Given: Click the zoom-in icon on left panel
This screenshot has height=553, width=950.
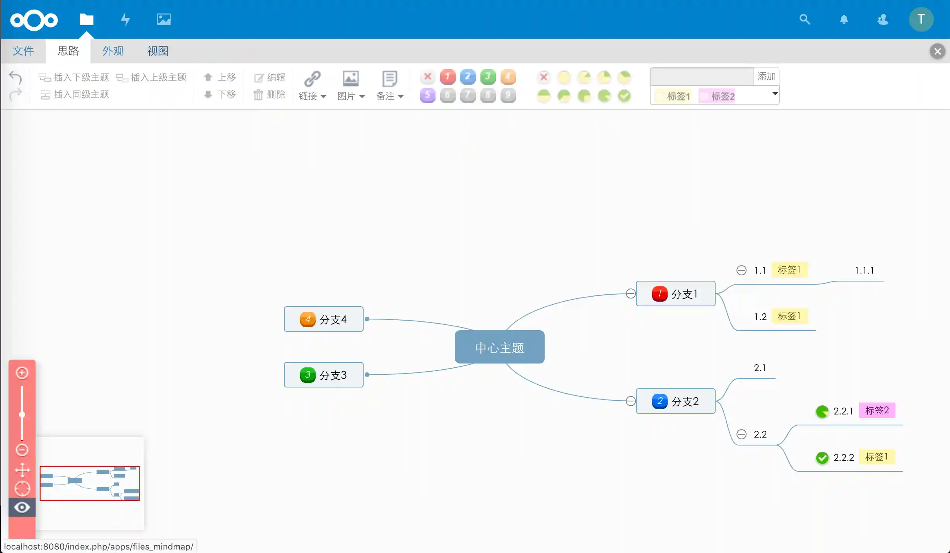Looking at the screenshot, I should pyautogui.click(x=22, y=373).
